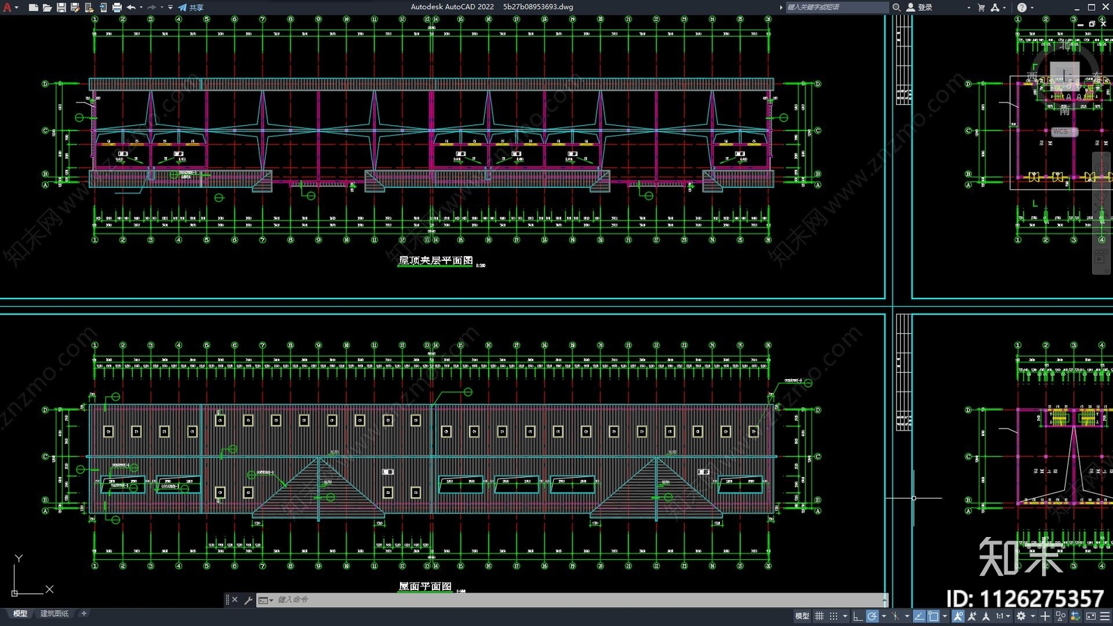1113x626 pixels.
Task: Expand the search box arrow at its left
Action: [780, 7]
